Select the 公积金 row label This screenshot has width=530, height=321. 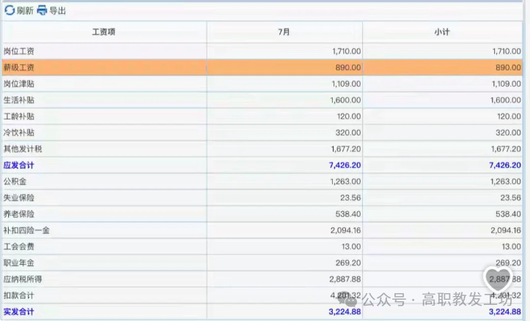pyautogui.click(x=15, y=181)
